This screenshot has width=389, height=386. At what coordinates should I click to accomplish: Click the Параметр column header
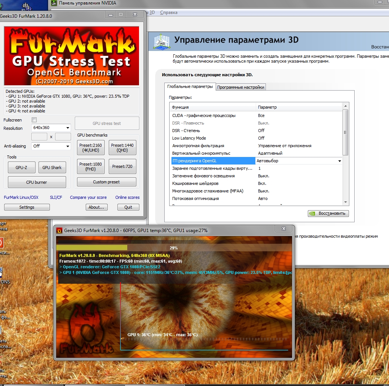point(299,107)
